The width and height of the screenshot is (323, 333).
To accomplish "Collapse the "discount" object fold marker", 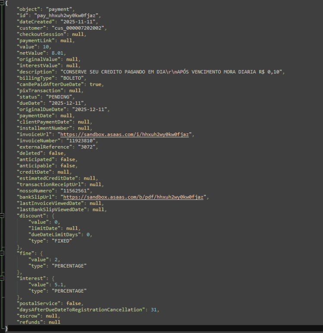I will pos(2,216).
